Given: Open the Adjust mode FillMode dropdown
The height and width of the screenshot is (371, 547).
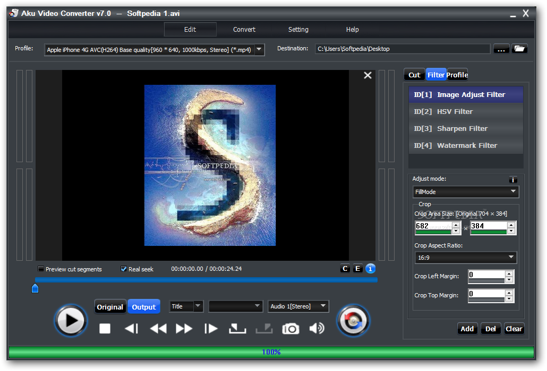Looking at the screenshot, I should pos(466,192).
